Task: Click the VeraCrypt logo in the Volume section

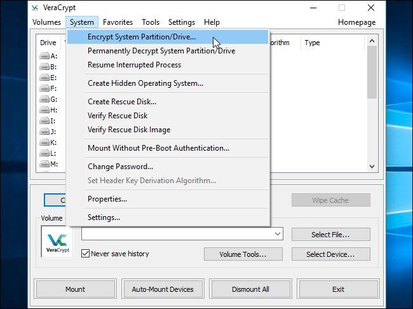Action: coord(57,243)
